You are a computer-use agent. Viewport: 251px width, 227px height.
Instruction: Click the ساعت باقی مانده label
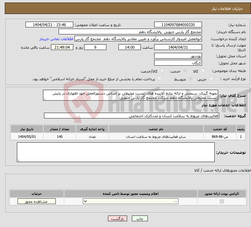coord(35,47)
